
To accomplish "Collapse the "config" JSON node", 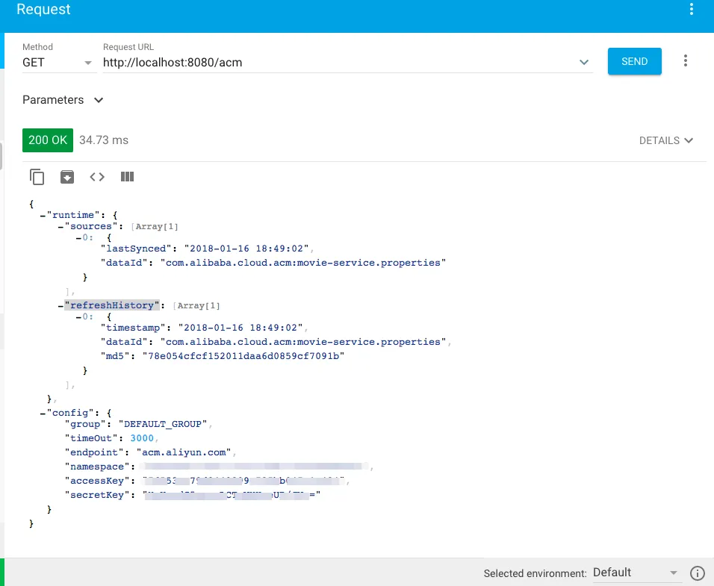I will pyautogui.click(x=43, y=413).
